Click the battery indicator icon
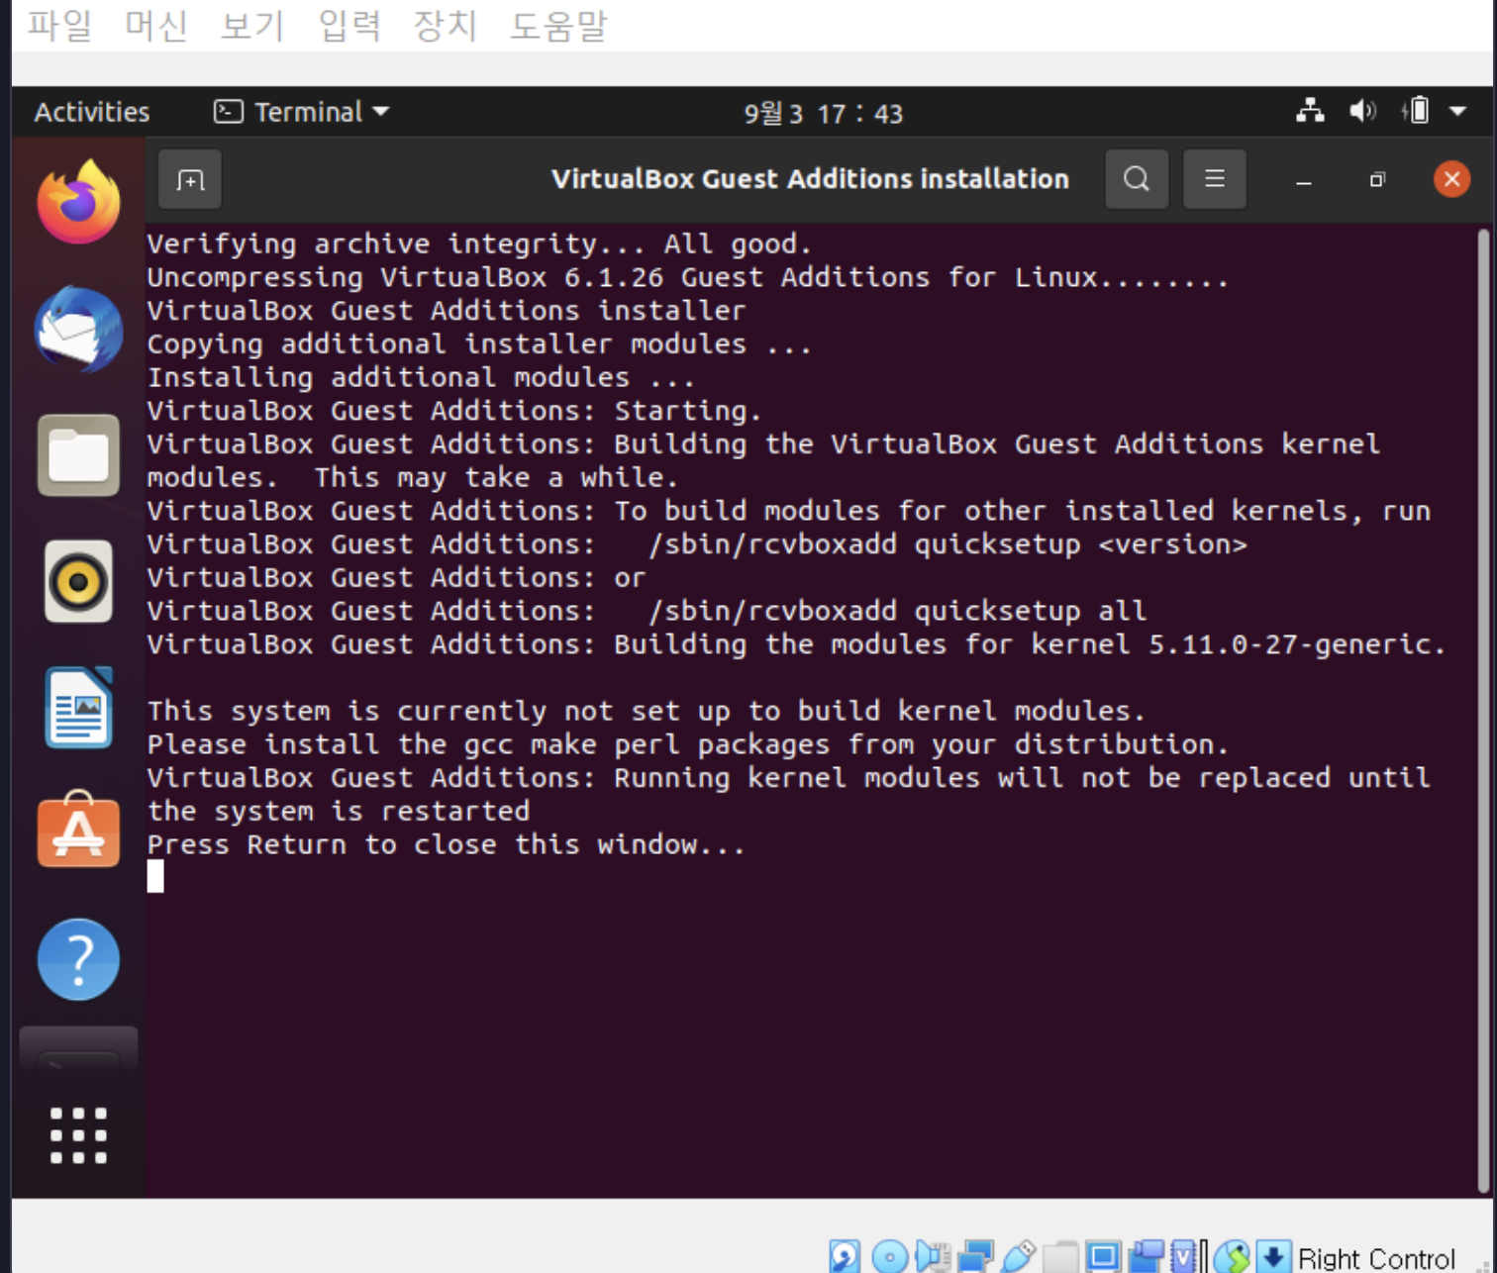 click(1416, 111)
